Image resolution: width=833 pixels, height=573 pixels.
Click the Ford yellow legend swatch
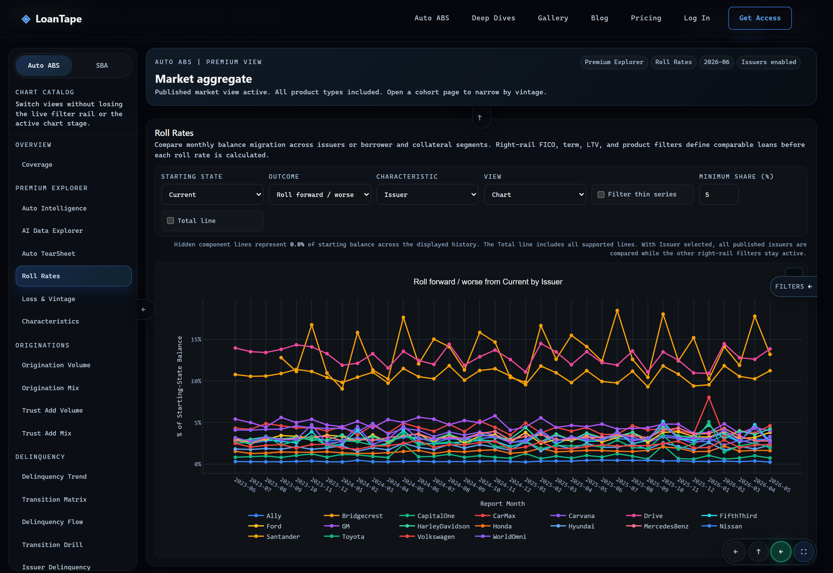tap(256, 527)
